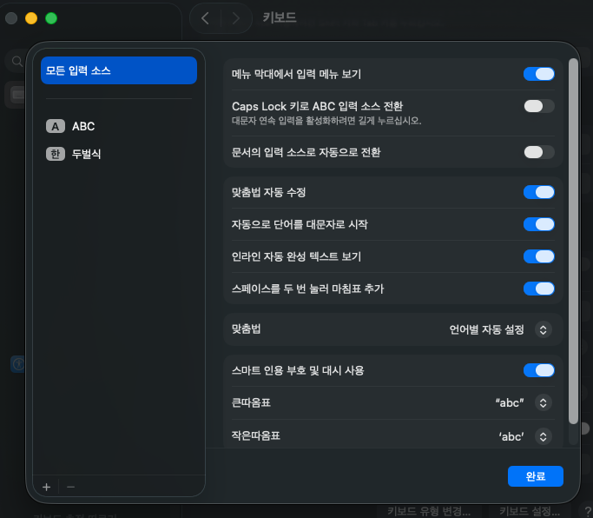This screenshot has width=593, height=518.
Task: Click the search magnifier icon in sidebar
Action: (15, 62)
